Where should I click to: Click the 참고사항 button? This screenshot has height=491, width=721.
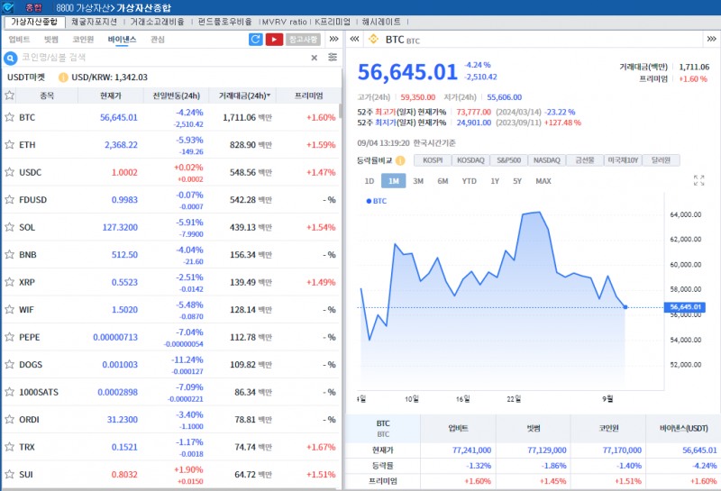[x=302, y=40]
